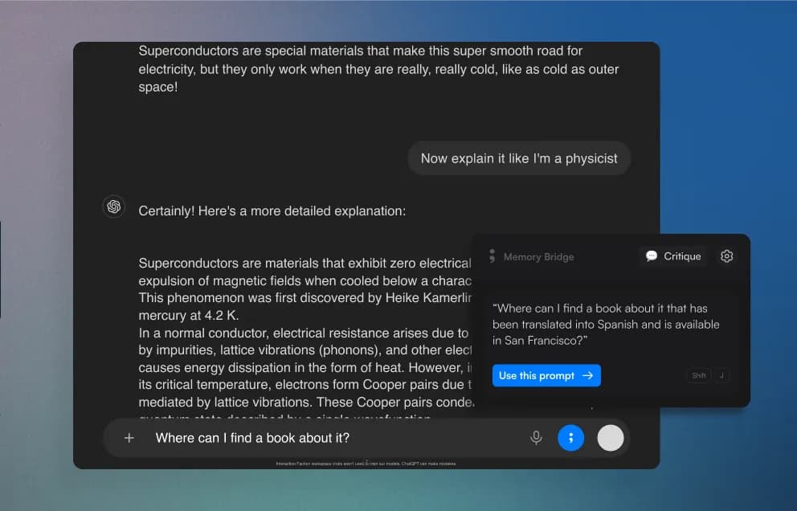Activate the microphone voice input icon

[536, 438]
